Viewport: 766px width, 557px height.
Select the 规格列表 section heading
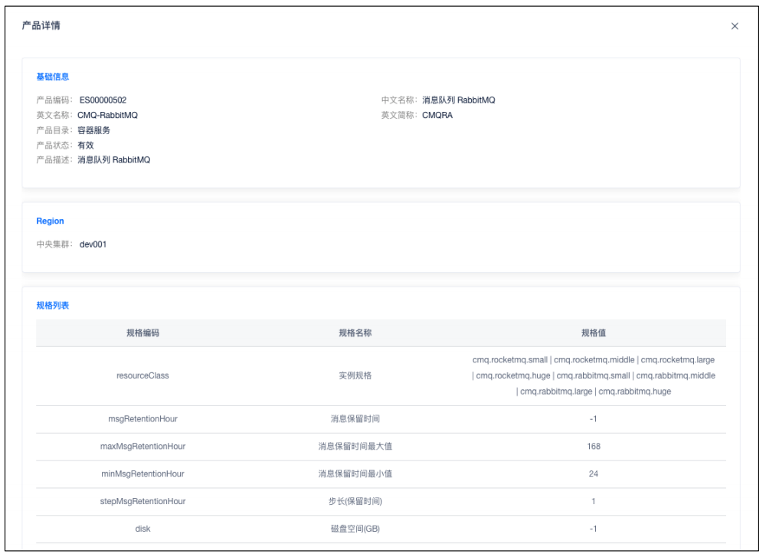tap(53, 306)
